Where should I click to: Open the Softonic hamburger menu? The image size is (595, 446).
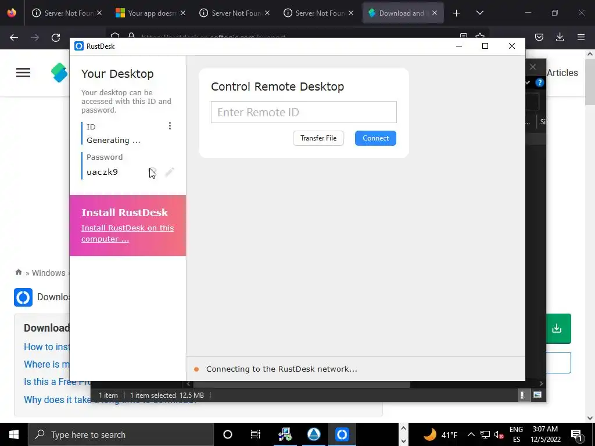click(23, 73)
